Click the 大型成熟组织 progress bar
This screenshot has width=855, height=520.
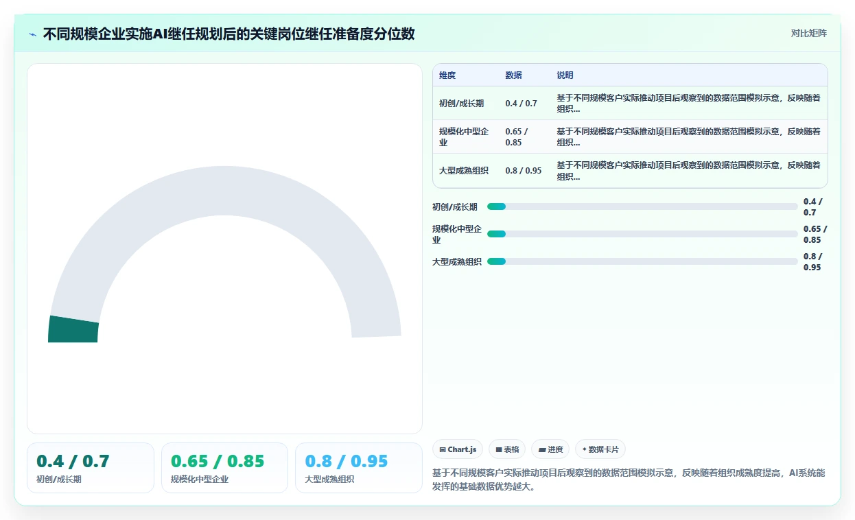(x=642, y=261)
